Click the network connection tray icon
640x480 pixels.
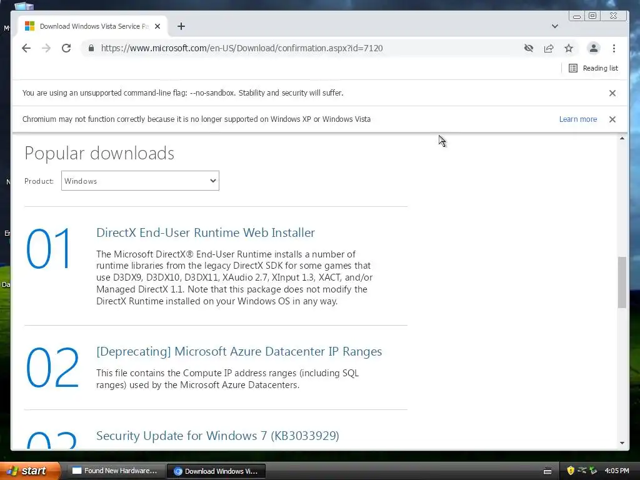point(582,471)
